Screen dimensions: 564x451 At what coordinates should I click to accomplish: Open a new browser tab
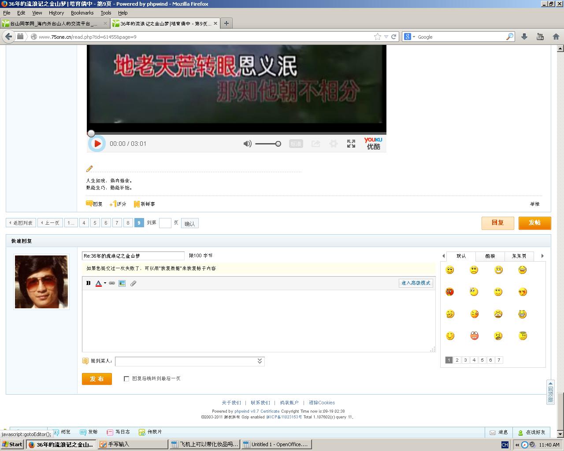[226, 23]
